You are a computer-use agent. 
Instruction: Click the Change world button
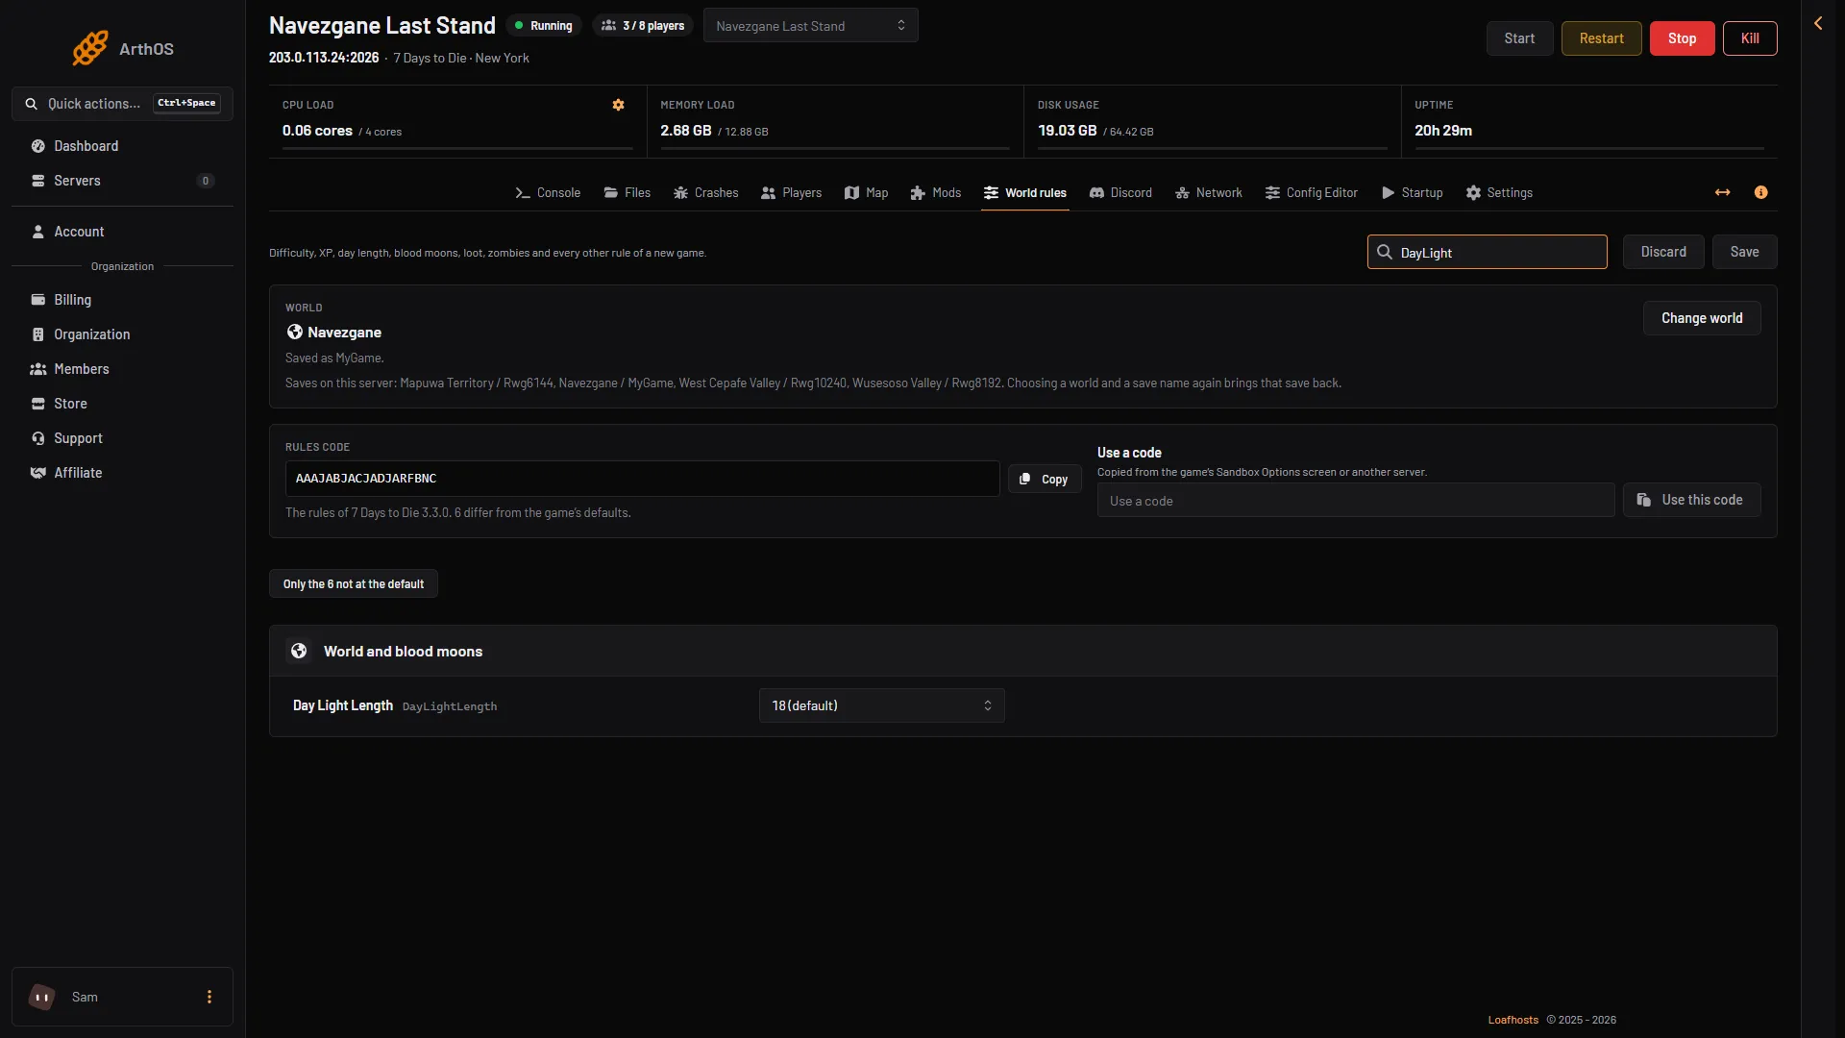(x=1701, y=318)
